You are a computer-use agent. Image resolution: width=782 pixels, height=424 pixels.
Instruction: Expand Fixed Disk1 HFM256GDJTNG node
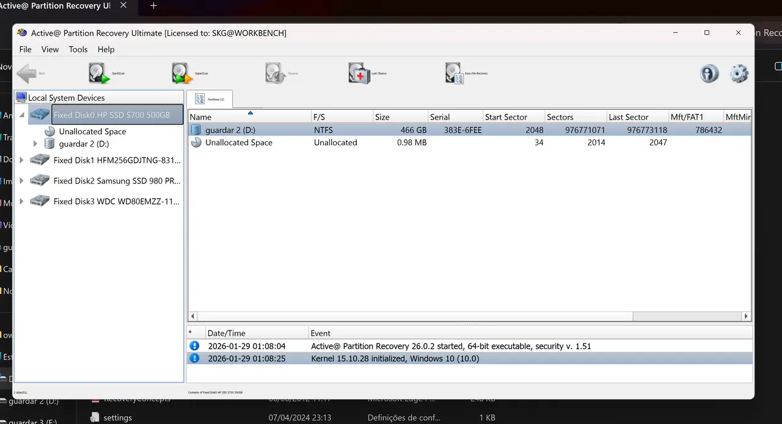[22, 160]
